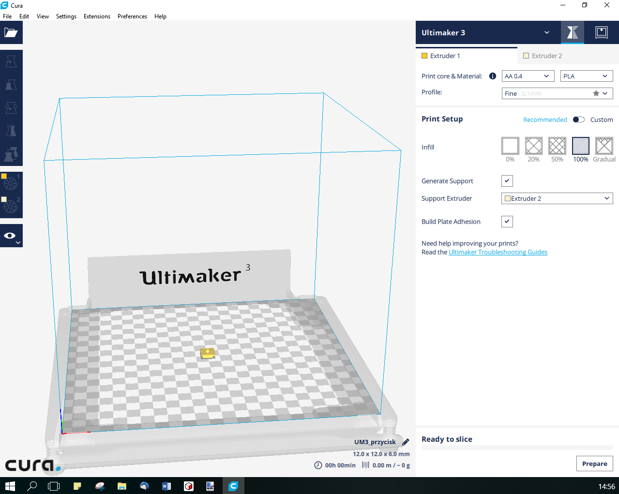The width and height of the screenshot is (619, 494).
Task: Select the Per Model Settings tool
Action: pos(11,154)
